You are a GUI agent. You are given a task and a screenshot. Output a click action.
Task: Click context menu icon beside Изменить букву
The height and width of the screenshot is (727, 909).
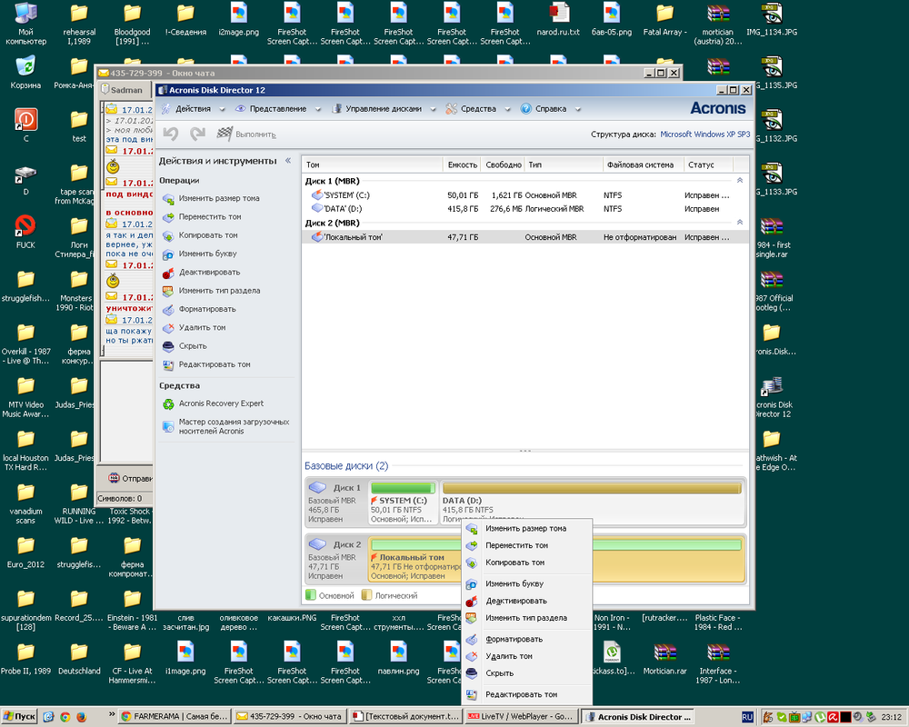pos(472,584)
